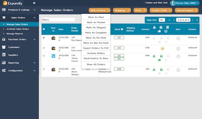
Task: Collapse the Sales Orders chevron
Action: click(x=34, y=18)
